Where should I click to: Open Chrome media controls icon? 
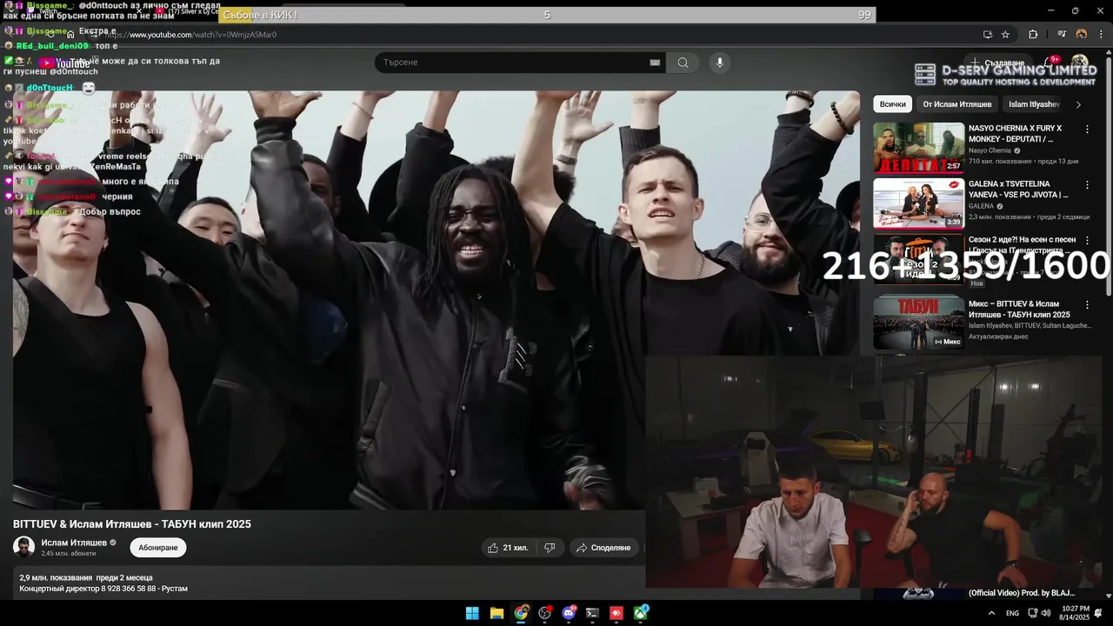(x=1062, y=35)
